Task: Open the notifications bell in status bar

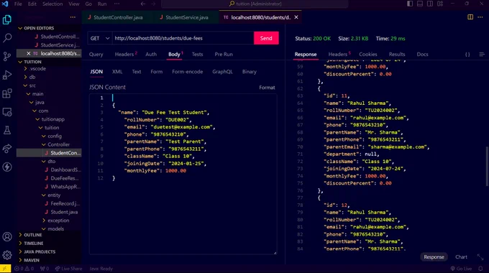Action: click(x=480, y=269)
